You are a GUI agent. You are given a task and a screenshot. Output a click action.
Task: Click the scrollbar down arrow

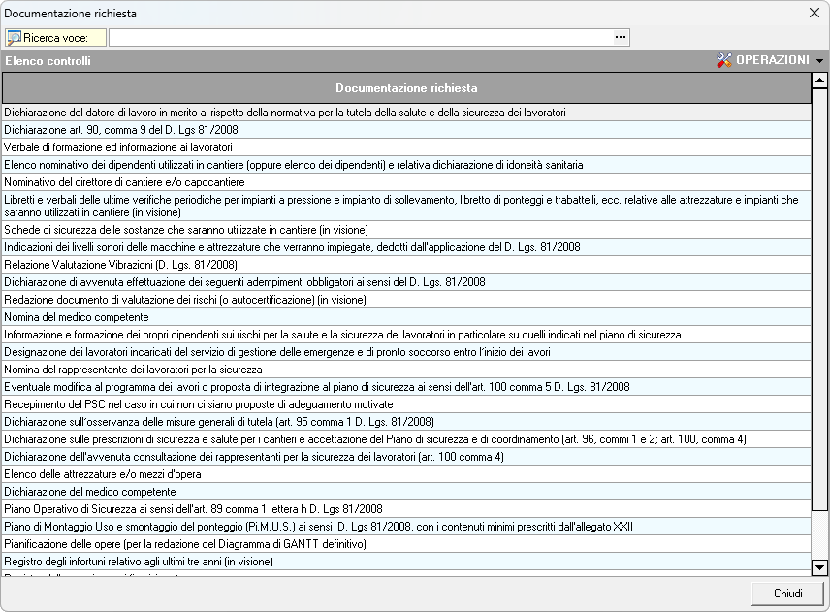(819, 567)
